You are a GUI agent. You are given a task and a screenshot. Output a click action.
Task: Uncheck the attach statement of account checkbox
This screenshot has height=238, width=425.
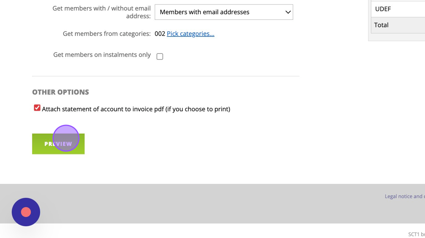click(x=37, y=108)
